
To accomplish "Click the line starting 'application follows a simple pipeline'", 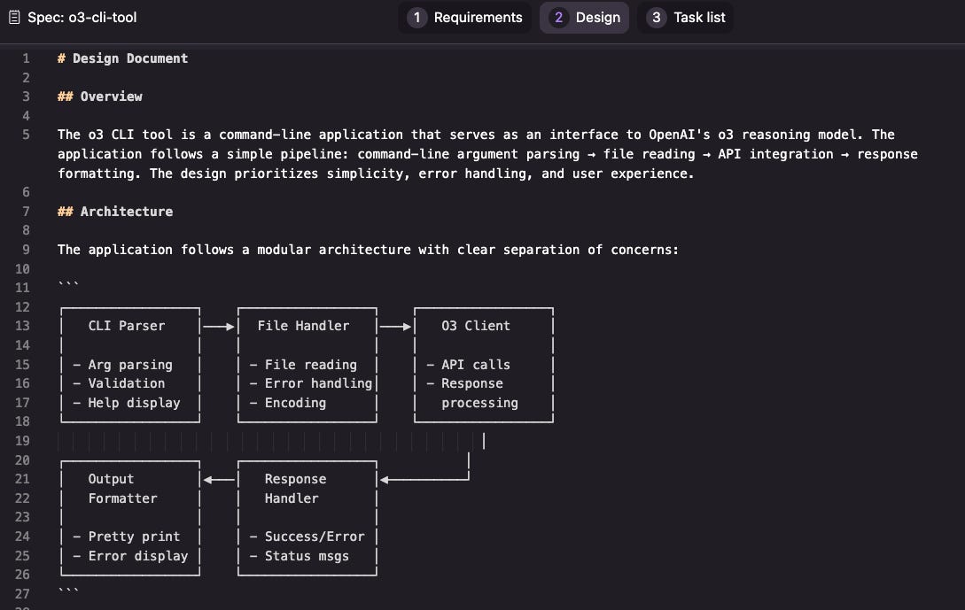I will coord(487,154).
